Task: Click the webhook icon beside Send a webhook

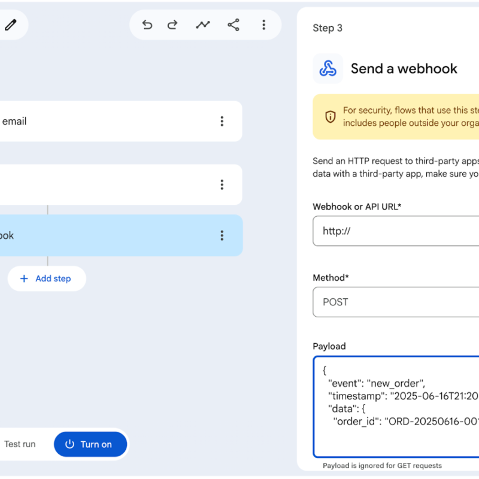Action: [328, 68]
